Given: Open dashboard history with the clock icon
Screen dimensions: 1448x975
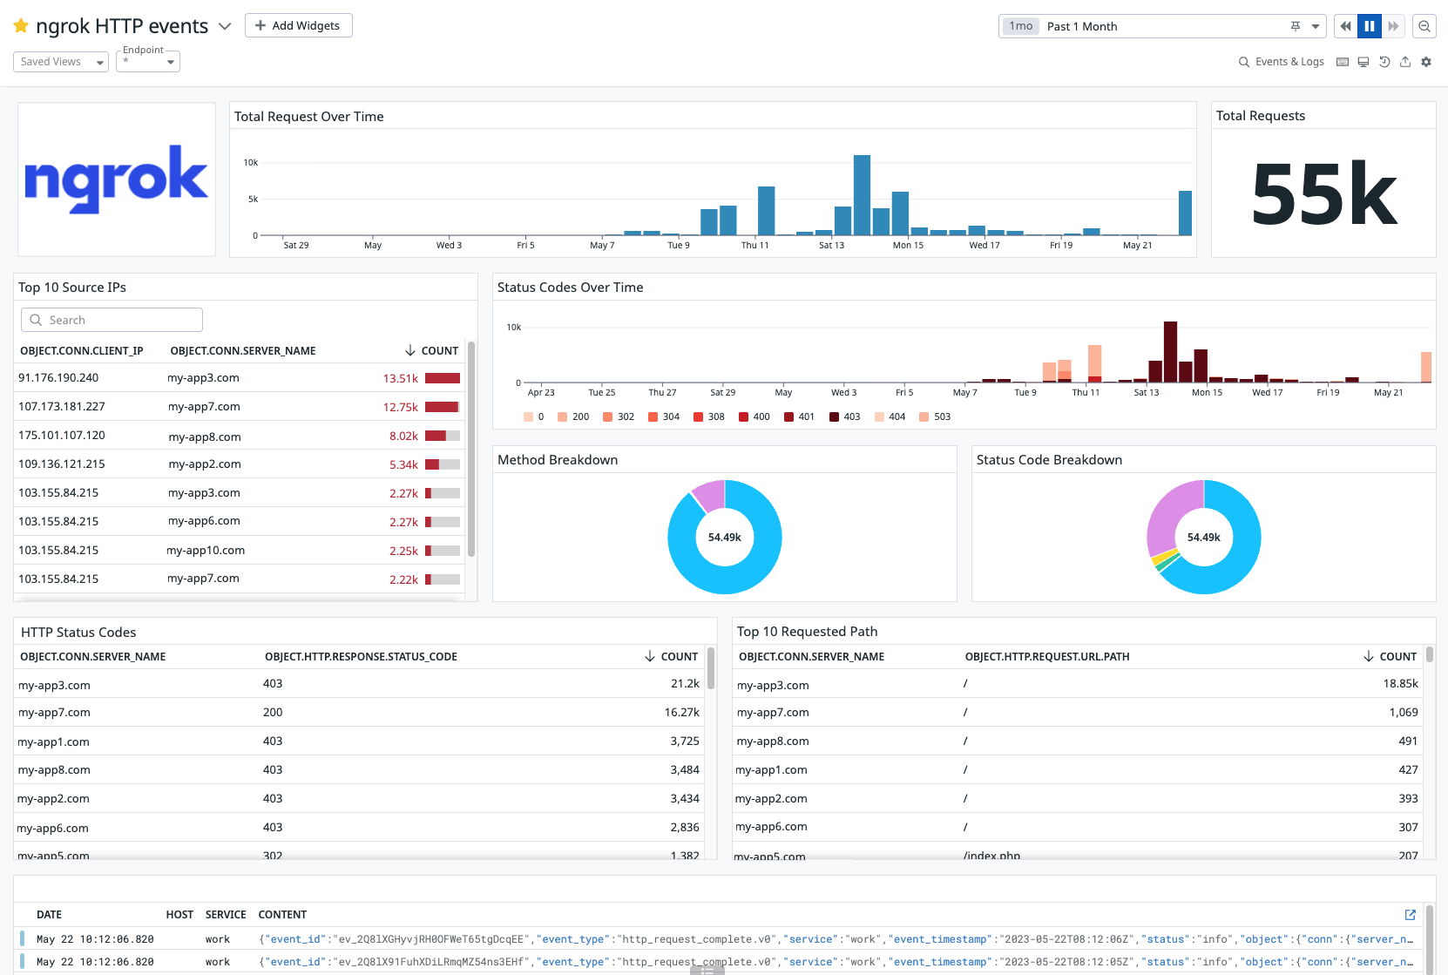Looking at the screenshot, I should click(x=1384, y=62).
